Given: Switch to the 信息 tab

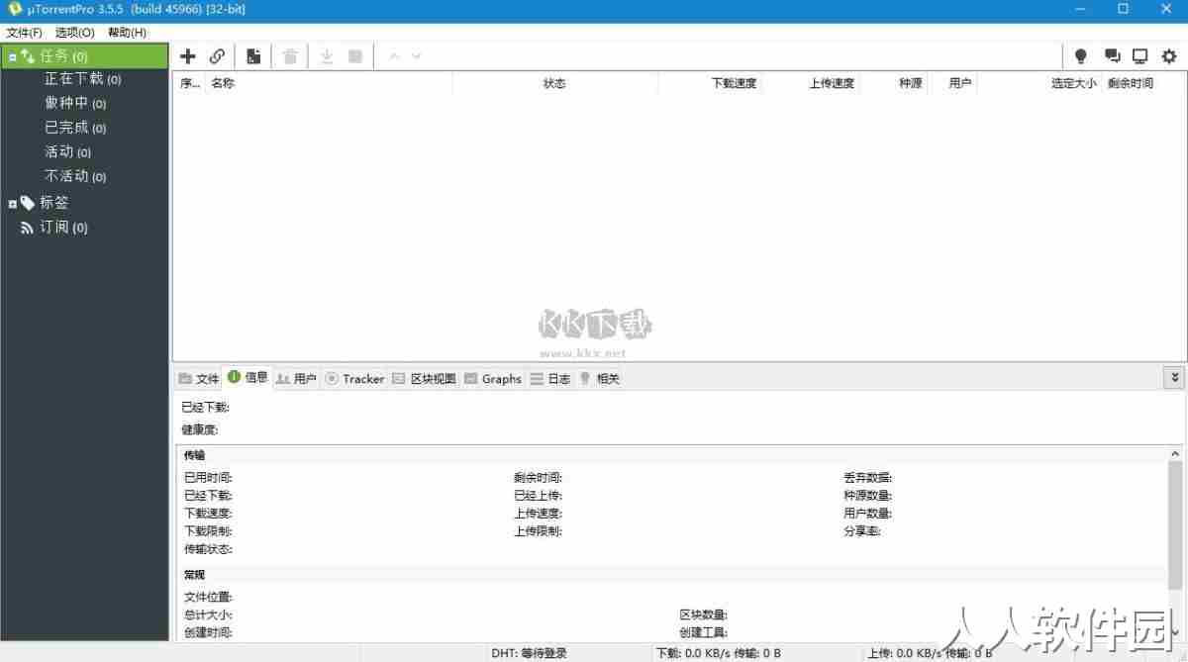Looking at the screenshot, I should [247, 377].
